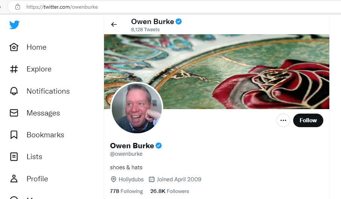The height and width of the screenshot is (199, 341).
Task: Select the Bookmarks menu label
Action: (x=45, y=135)
